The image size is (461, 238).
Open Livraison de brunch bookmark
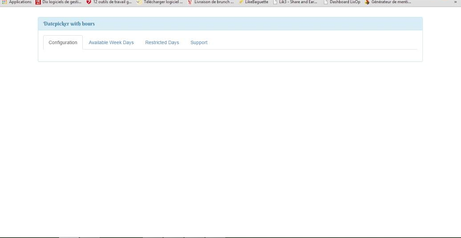[211, 2]
